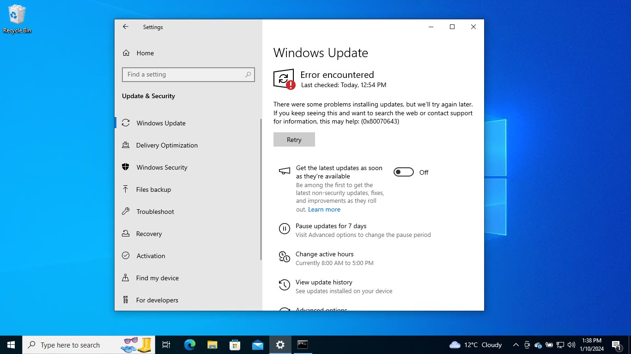
Task: Open For developers settings
Action: pyautogui.click(x=188, y=300)
